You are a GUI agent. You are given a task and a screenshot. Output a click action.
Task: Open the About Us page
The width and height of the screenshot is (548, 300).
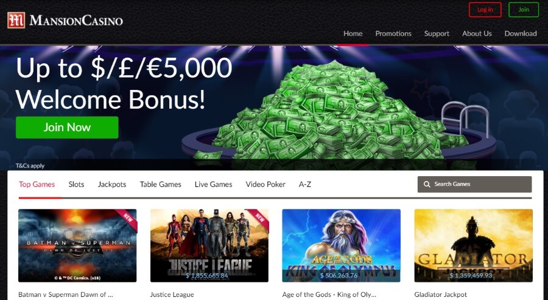coord(477,33)
